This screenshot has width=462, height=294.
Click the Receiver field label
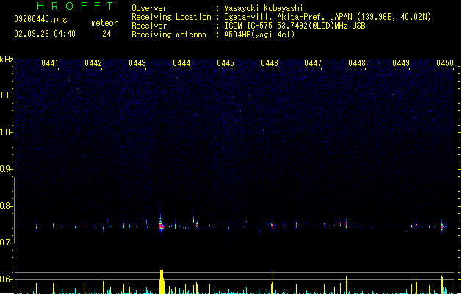[149, 26]
